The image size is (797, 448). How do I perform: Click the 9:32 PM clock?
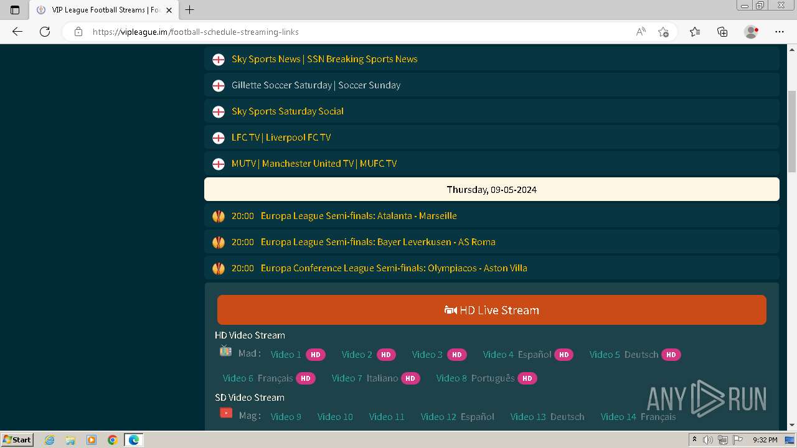765,440
